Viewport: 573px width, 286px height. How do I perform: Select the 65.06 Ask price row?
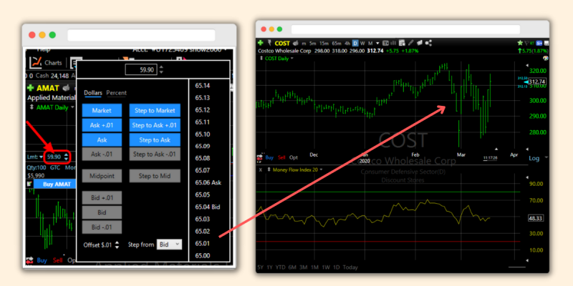(208, 182)
